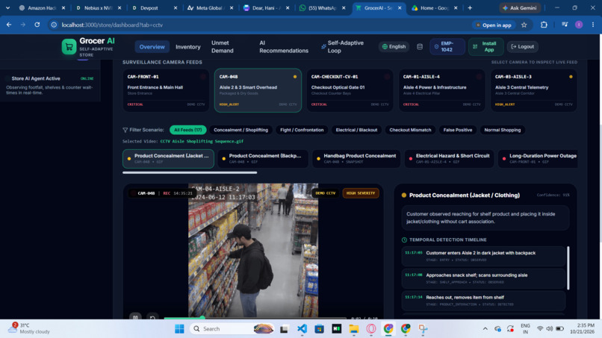Click the Open in app button

(494, 25)
